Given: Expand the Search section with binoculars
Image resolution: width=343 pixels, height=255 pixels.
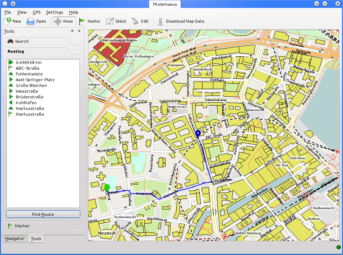Looking at the screenshot, I should point(22,41).
